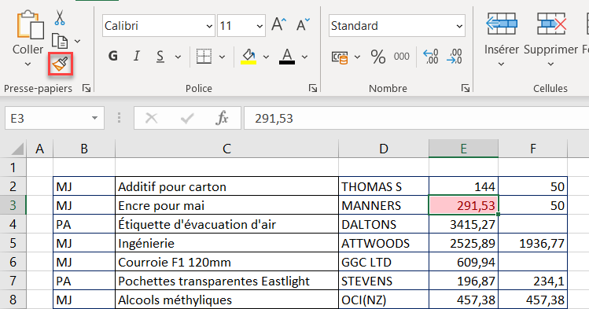Expand underline style options arrow
This screenshot has width=589, height=309.
click(x=178, y=57)
